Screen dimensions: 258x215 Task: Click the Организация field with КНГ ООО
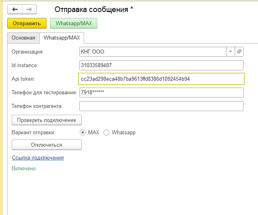[x=153, y=52]
